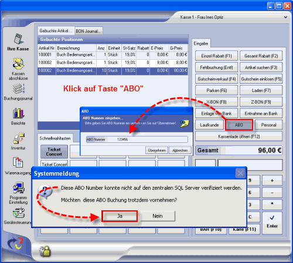Open the Programm Einstellung icon
Screen dimensions: 293x263
(x=19, y=187)
